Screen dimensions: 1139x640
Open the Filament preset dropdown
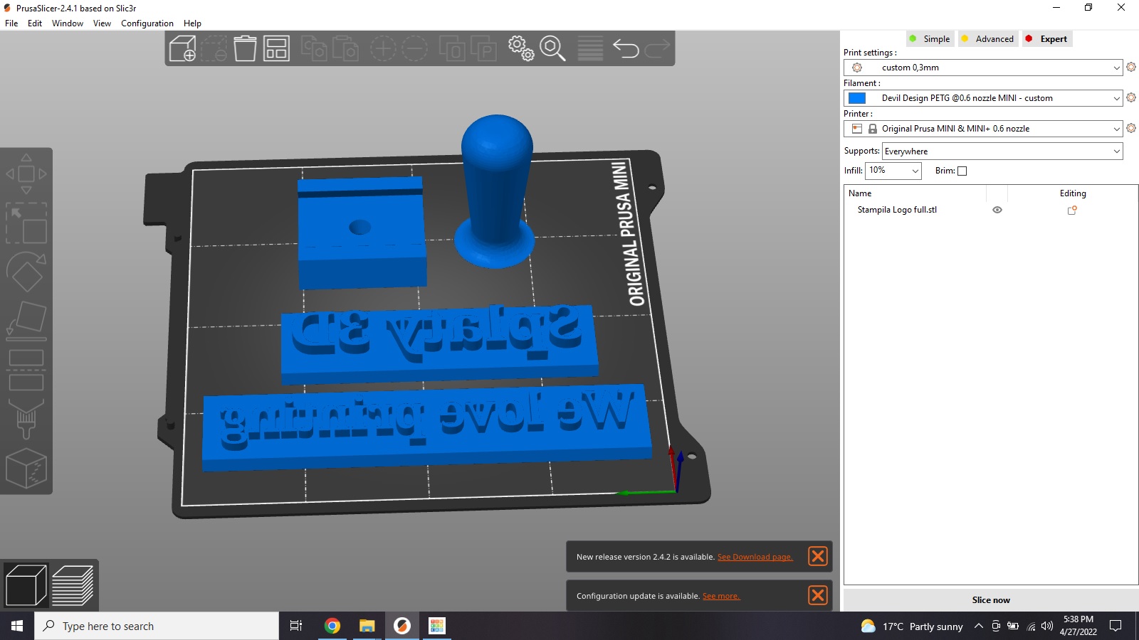[x=983, y=98]
